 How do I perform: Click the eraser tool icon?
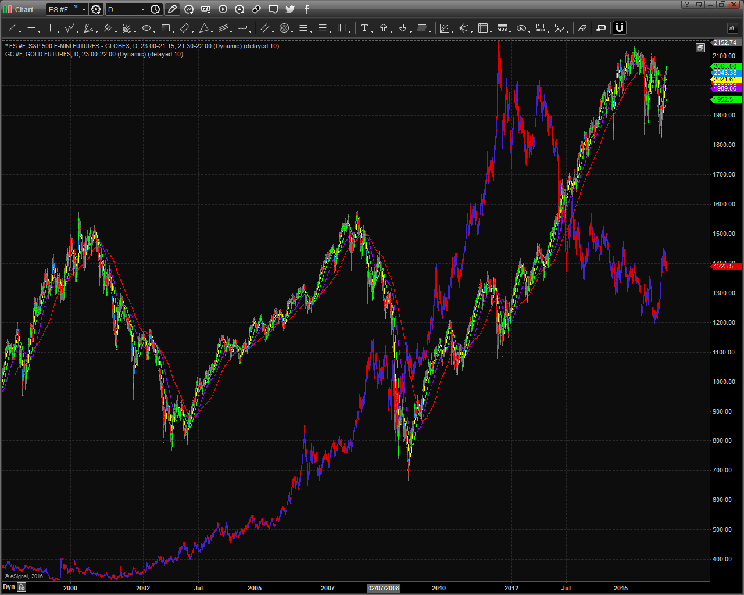[582, 28]
